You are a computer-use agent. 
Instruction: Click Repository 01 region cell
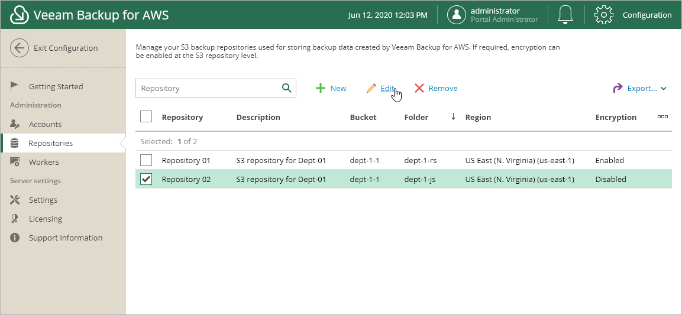[520, 160]
